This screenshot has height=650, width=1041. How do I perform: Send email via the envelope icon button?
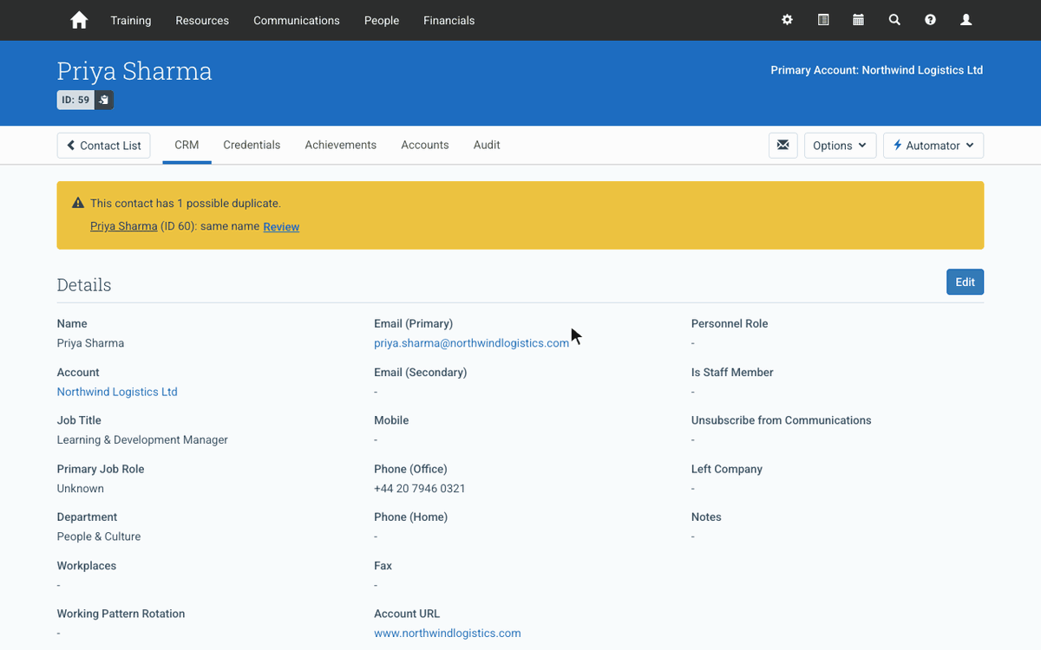click(782, 146)
